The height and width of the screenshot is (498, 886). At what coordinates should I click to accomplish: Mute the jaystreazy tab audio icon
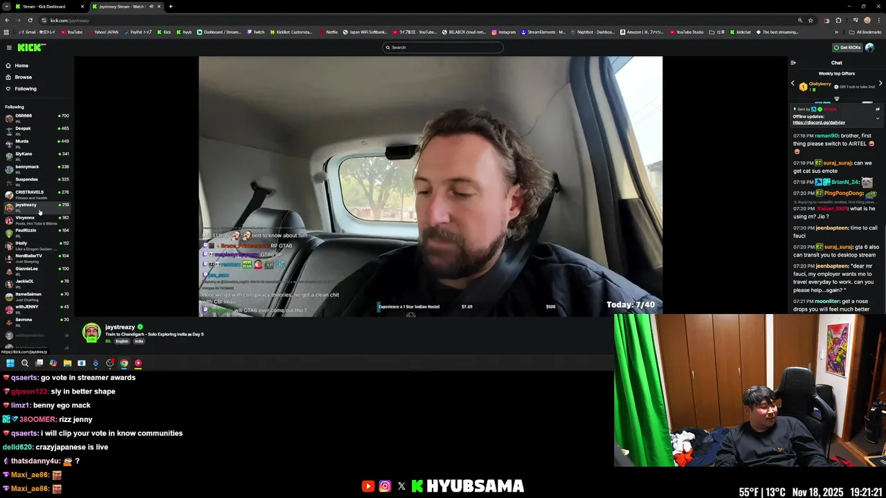[x=152, y=6]
